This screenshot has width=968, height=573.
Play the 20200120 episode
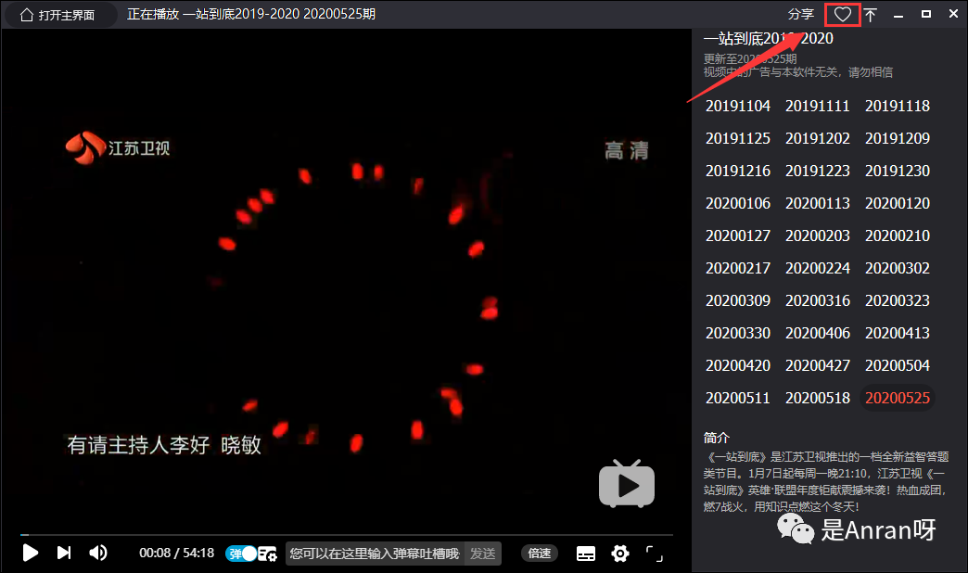coord(897,203)
